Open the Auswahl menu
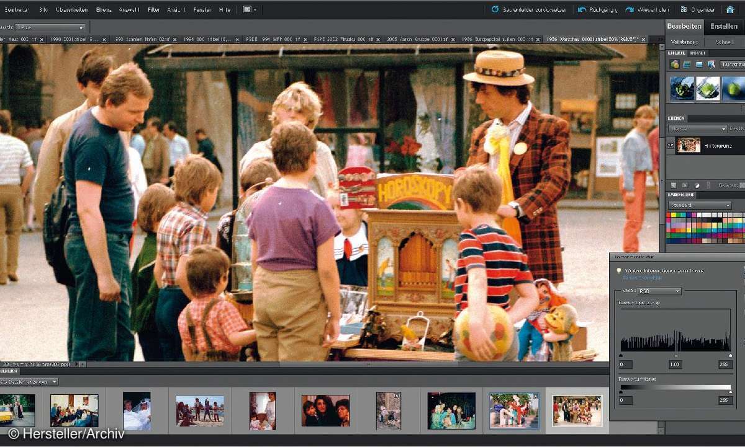This screenshot has height=447, width=745. click(x=129, y=9)
